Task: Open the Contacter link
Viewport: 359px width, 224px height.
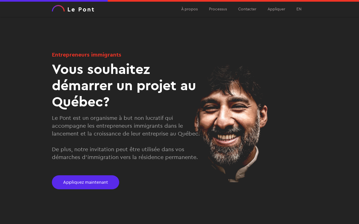Action: 247,9
